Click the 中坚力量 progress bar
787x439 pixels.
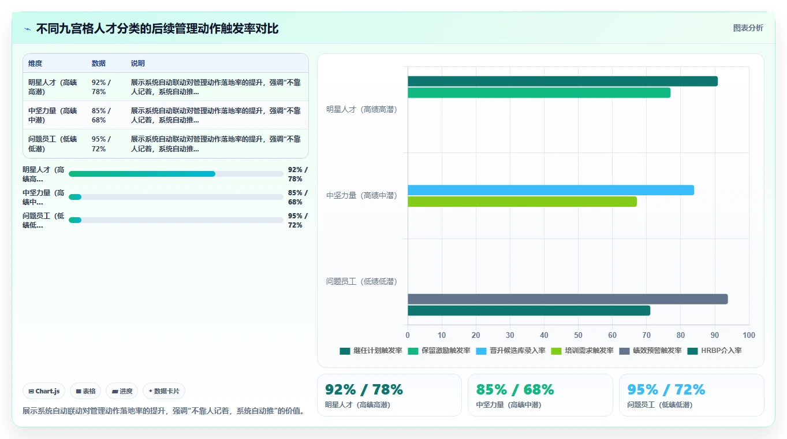pyautogui.click(x=176, y=197)
